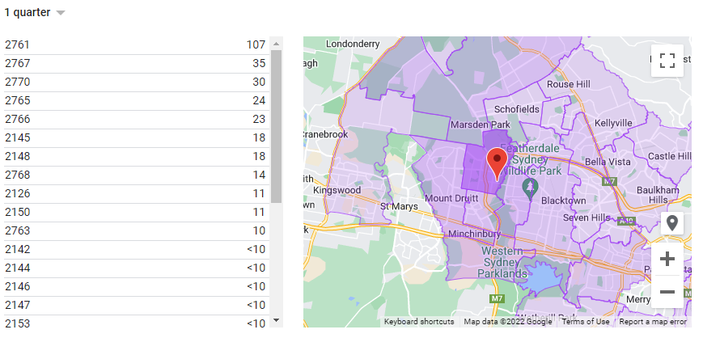The image size is (703, 338).
Task: Select postcode 2763 row
Action: point(138,230)
